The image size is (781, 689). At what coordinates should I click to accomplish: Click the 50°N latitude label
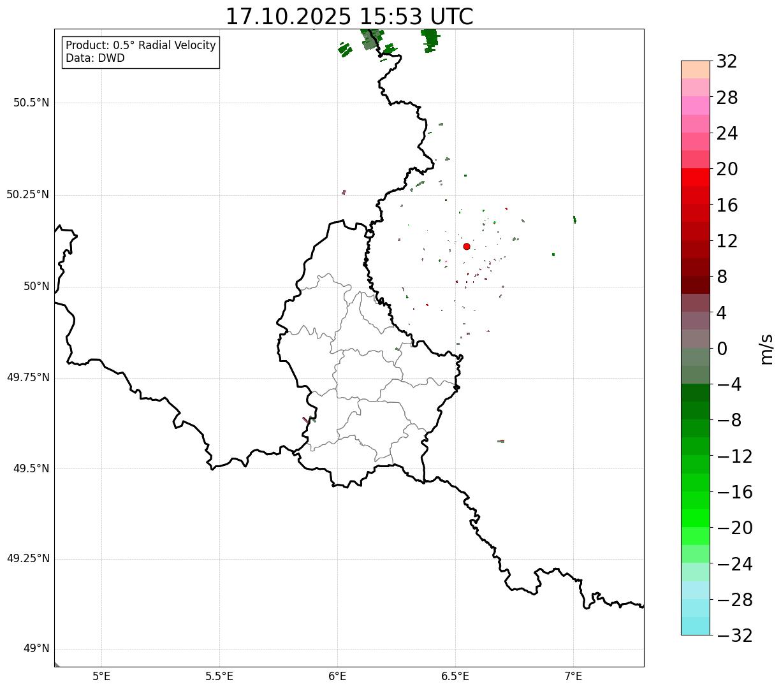tap(36, 286)
